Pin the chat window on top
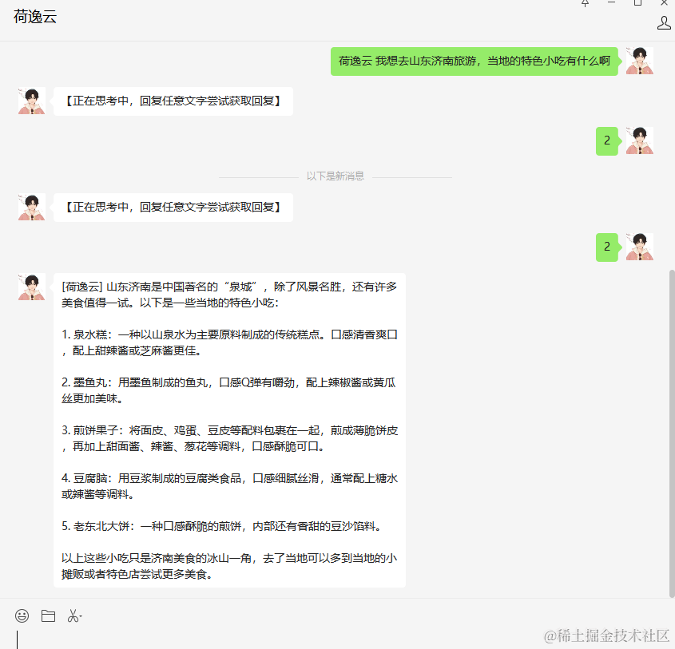Screen dimensions: 675x649 pos(585,3)
